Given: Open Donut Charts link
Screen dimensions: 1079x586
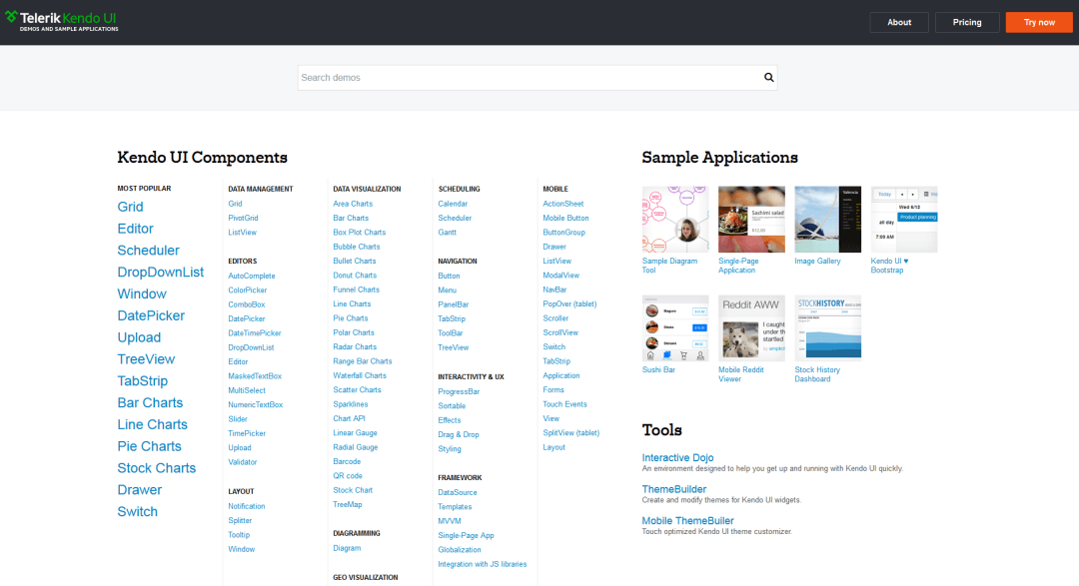Looking at the screenshot, I should pos(355,276).
